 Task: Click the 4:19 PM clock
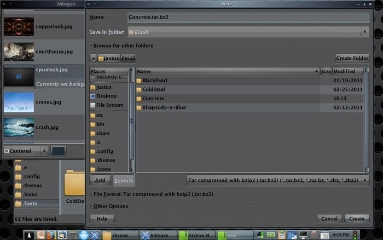(x=340, y=235)
